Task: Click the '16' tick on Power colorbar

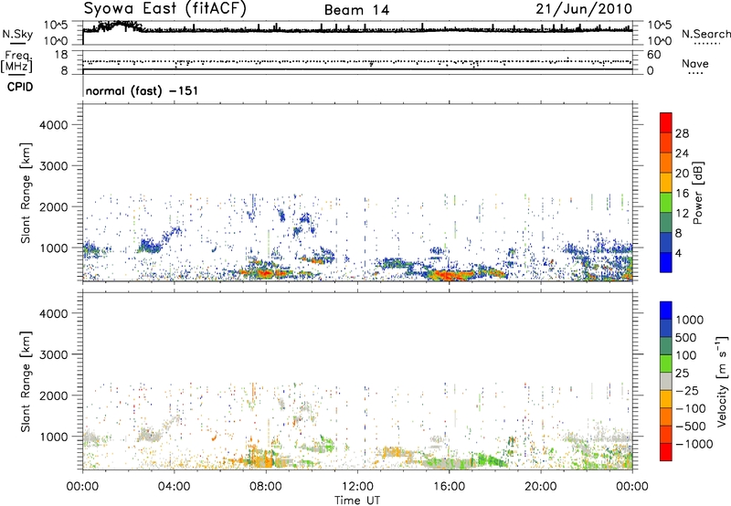Action: [682, 194]
